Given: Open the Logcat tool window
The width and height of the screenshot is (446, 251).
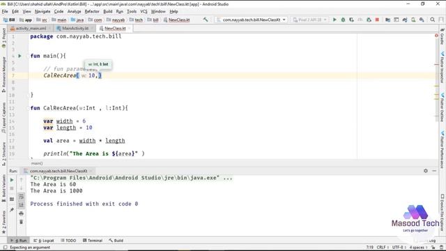Looking at the screenshot, I should click(43, 241).
